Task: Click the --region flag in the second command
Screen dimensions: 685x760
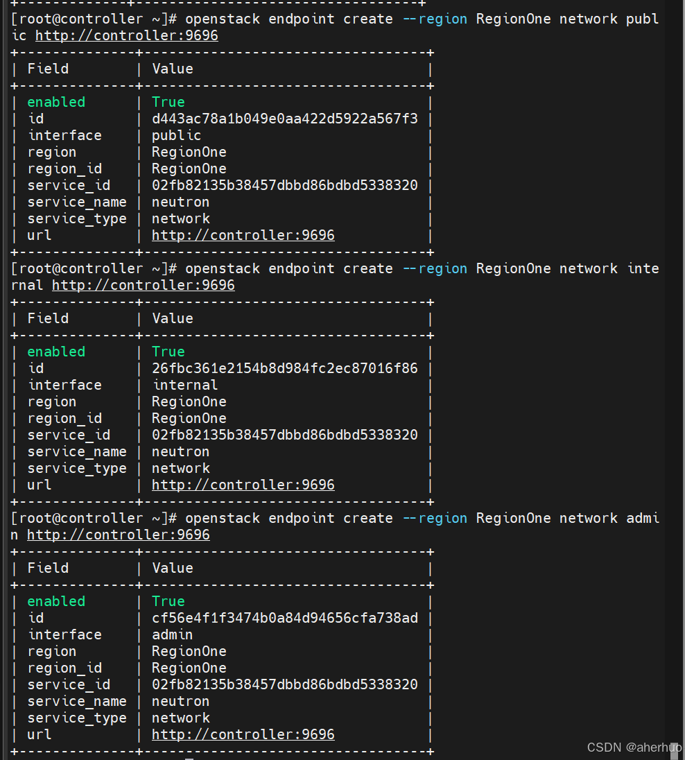Action: tap(435, 269)
